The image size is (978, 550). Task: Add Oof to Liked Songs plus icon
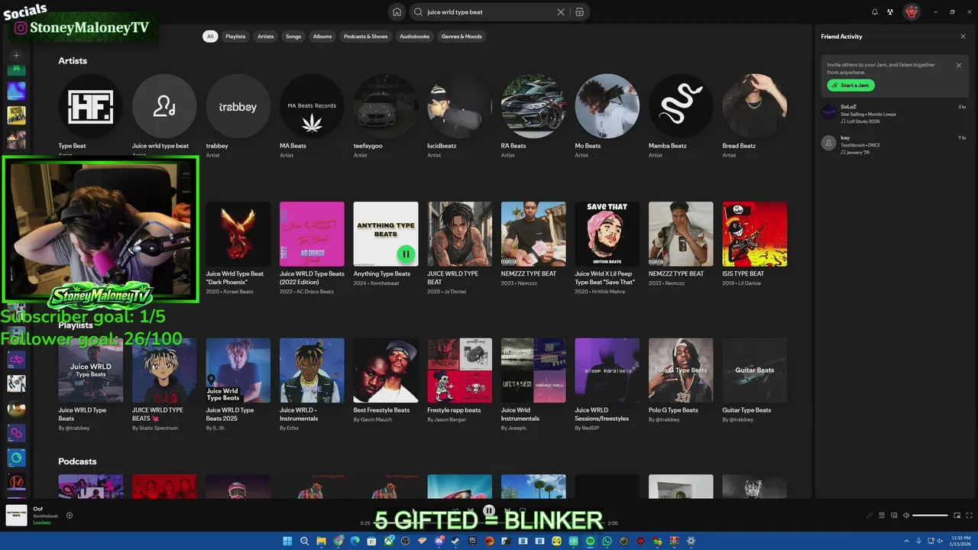[70, 516]
